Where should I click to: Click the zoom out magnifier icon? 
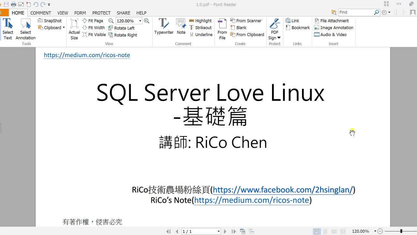tap(111, 21)
